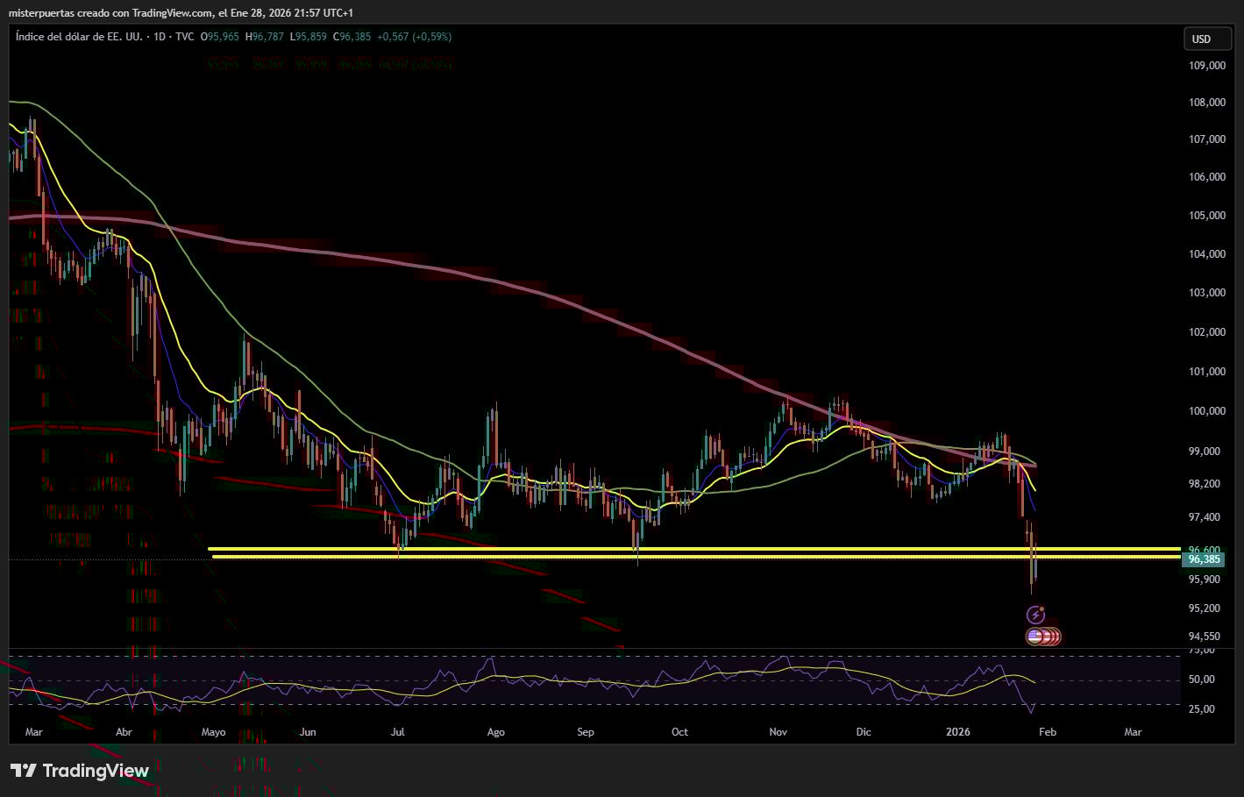Click the Sep month label on time axis
This screenshot has width=1244, height=797.
(586, 732)
